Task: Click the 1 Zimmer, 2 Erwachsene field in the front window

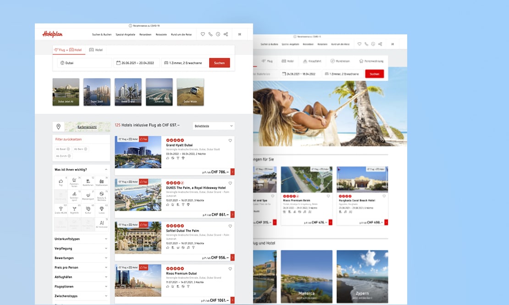Action: (184, 63)
